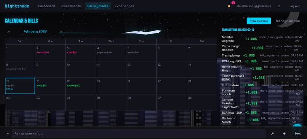Focus the Ask or command input field

pos(139,134)
